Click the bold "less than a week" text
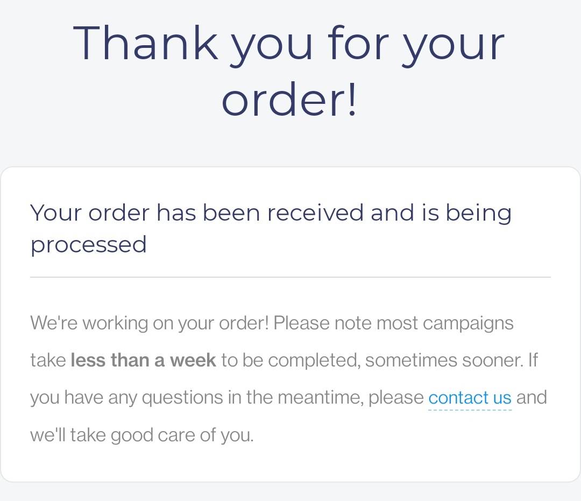Image resolution: width=581 pixels, height=501 pixels. point(143,360)
